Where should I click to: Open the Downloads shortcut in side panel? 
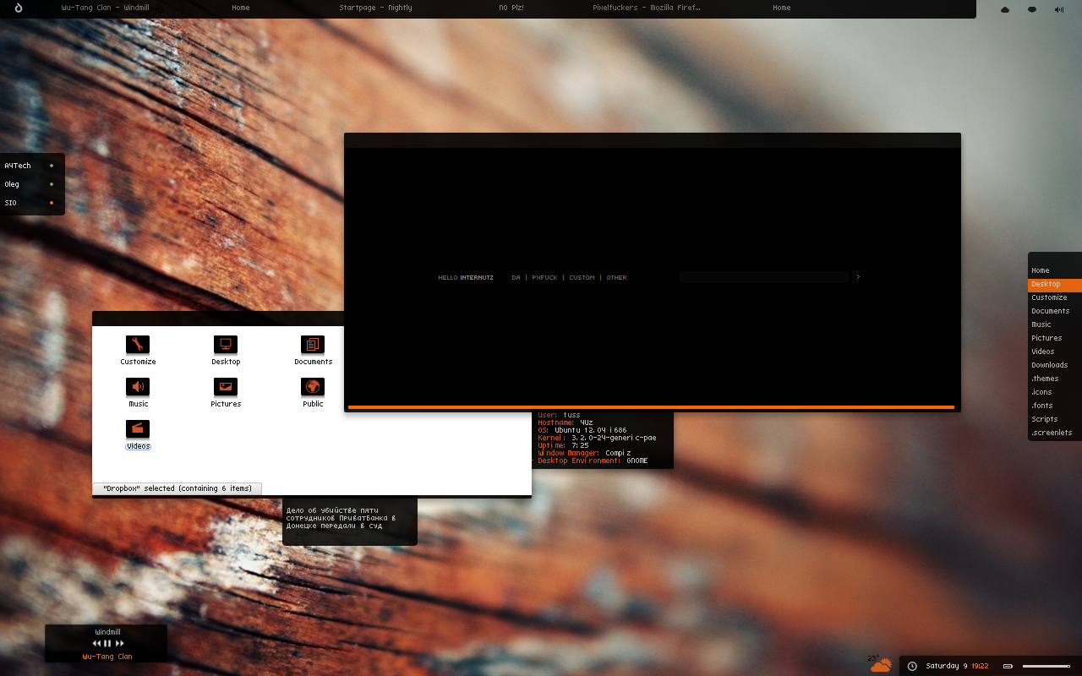coord(1049,365)
